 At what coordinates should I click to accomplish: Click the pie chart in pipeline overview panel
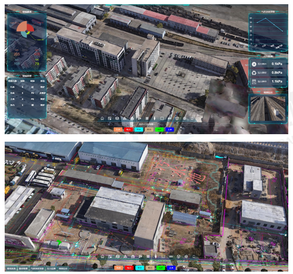click(x=24, y=30)
